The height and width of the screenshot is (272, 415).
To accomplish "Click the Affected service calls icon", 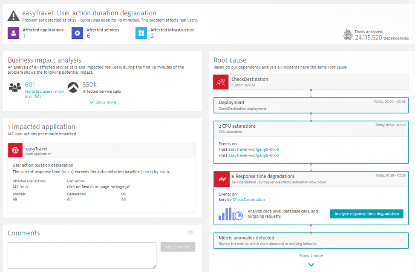I will click(72, 88).
